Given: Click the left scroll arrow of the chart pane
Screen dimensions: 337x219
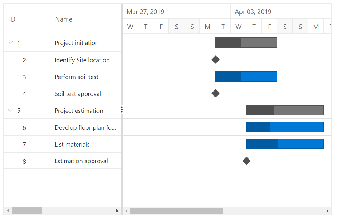Looking at the screenshot, I should pos(126,211).
